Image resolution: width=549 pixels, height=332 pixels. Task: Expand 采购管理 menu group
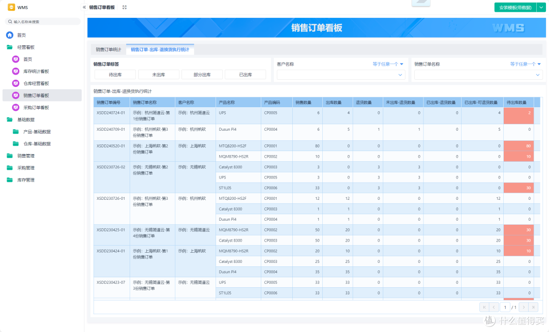coord(26,168)
